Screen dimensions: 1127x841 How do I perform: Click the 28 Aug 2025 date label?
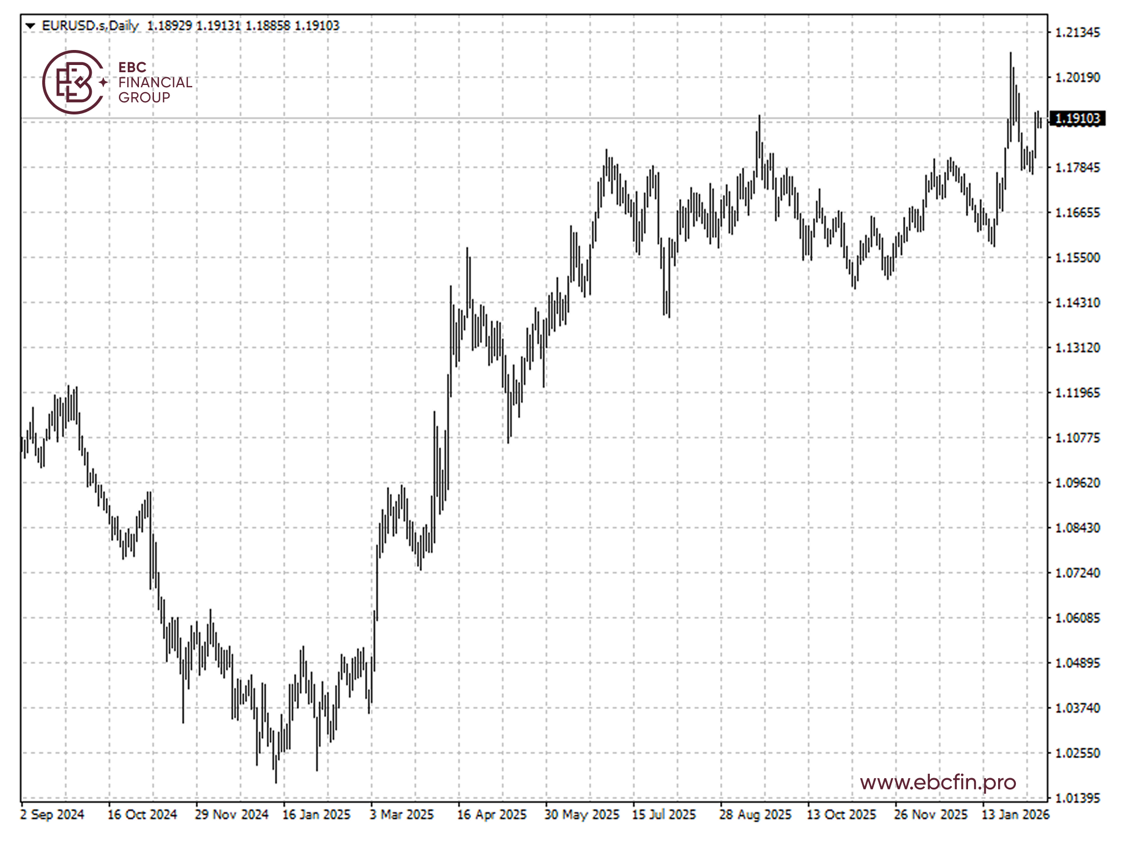tap(755, 814)
